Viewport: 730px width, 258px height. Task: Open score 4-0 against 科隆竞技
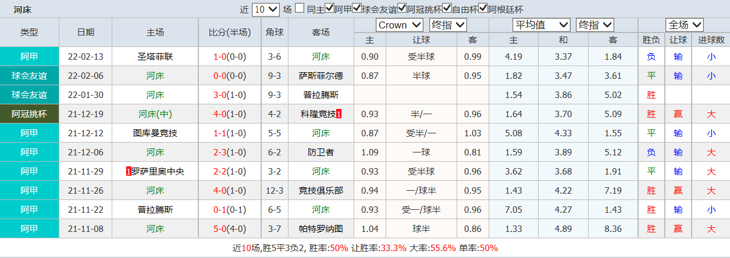tap(220, 114)
